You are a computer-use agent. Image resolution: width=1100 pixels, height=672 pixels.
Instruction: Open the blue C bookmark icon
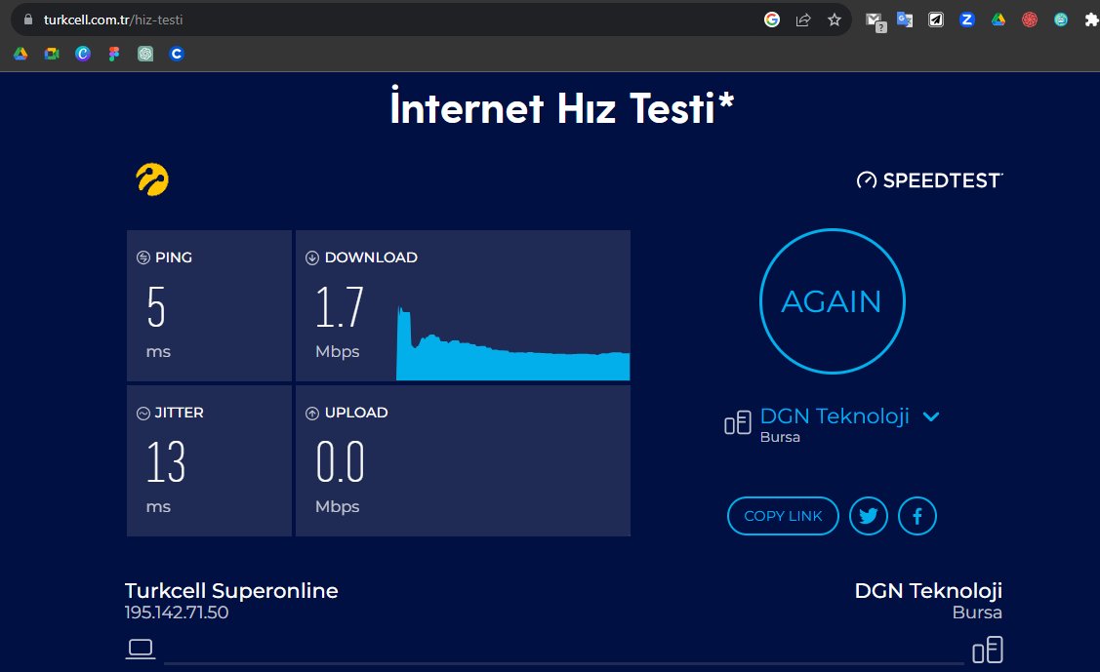[177, 54]
